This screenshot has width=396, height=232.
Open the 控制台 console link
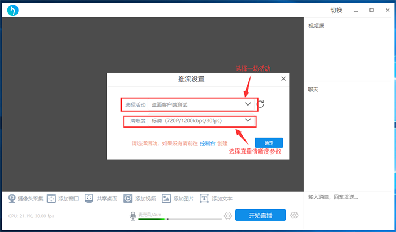tap(207, 144)
